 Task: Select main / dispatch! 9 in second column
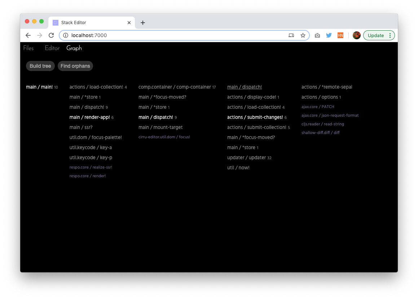pyautogui.click(x=88, y=107)
